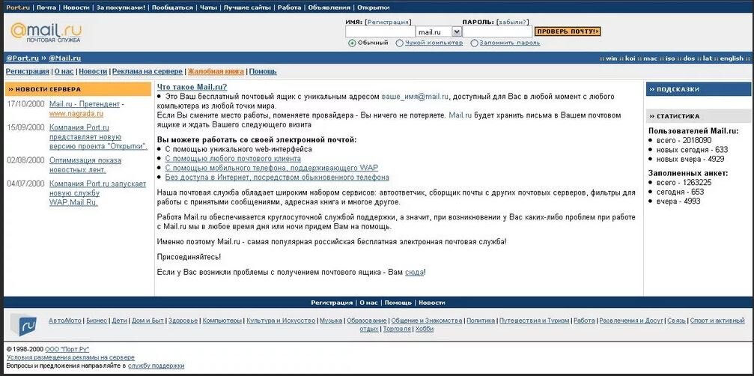
Task: Switch encoding to win
Action: (611, 58)
